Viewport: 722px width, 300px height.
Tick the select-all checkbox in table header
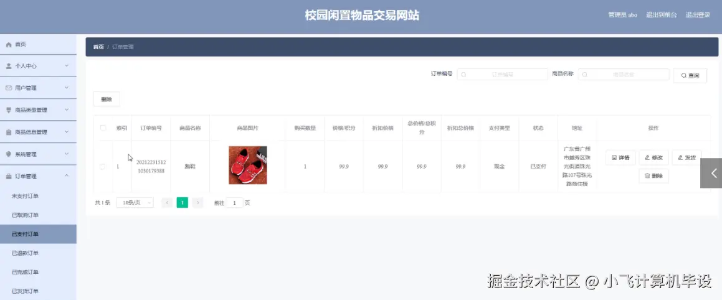[103, 128]
